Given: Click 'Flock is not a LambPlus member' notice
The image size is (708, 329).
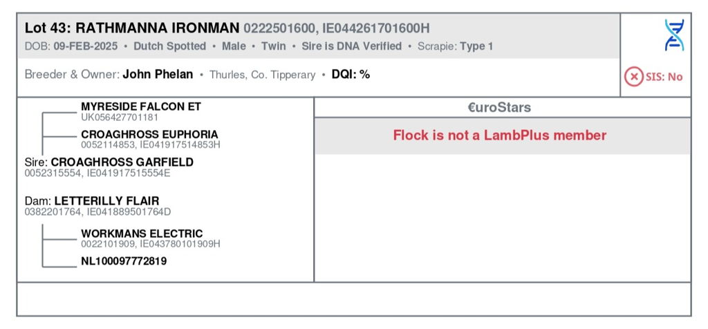Looking at the screenshot, I should click(499, 135).
